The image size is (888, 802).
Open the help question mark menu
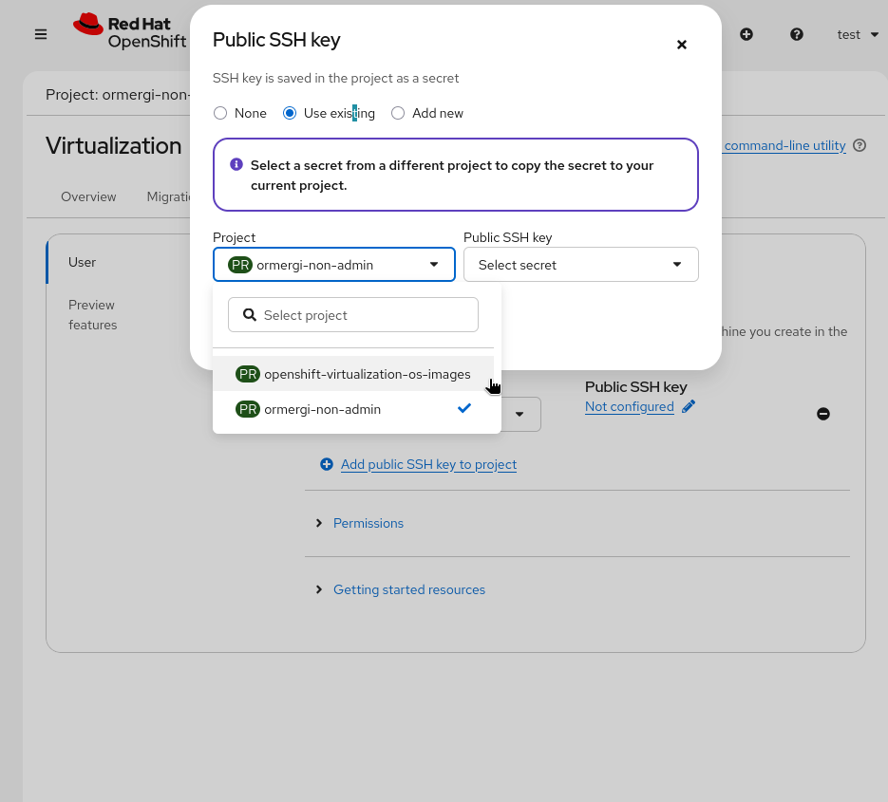coord(797,34)
